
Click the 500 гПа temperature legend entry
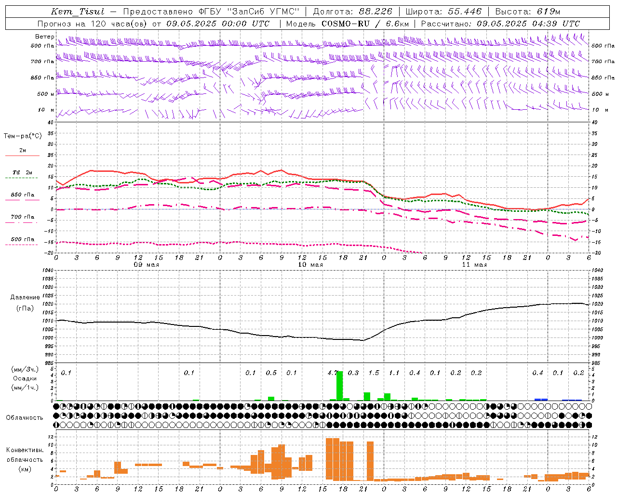point(23,239)
